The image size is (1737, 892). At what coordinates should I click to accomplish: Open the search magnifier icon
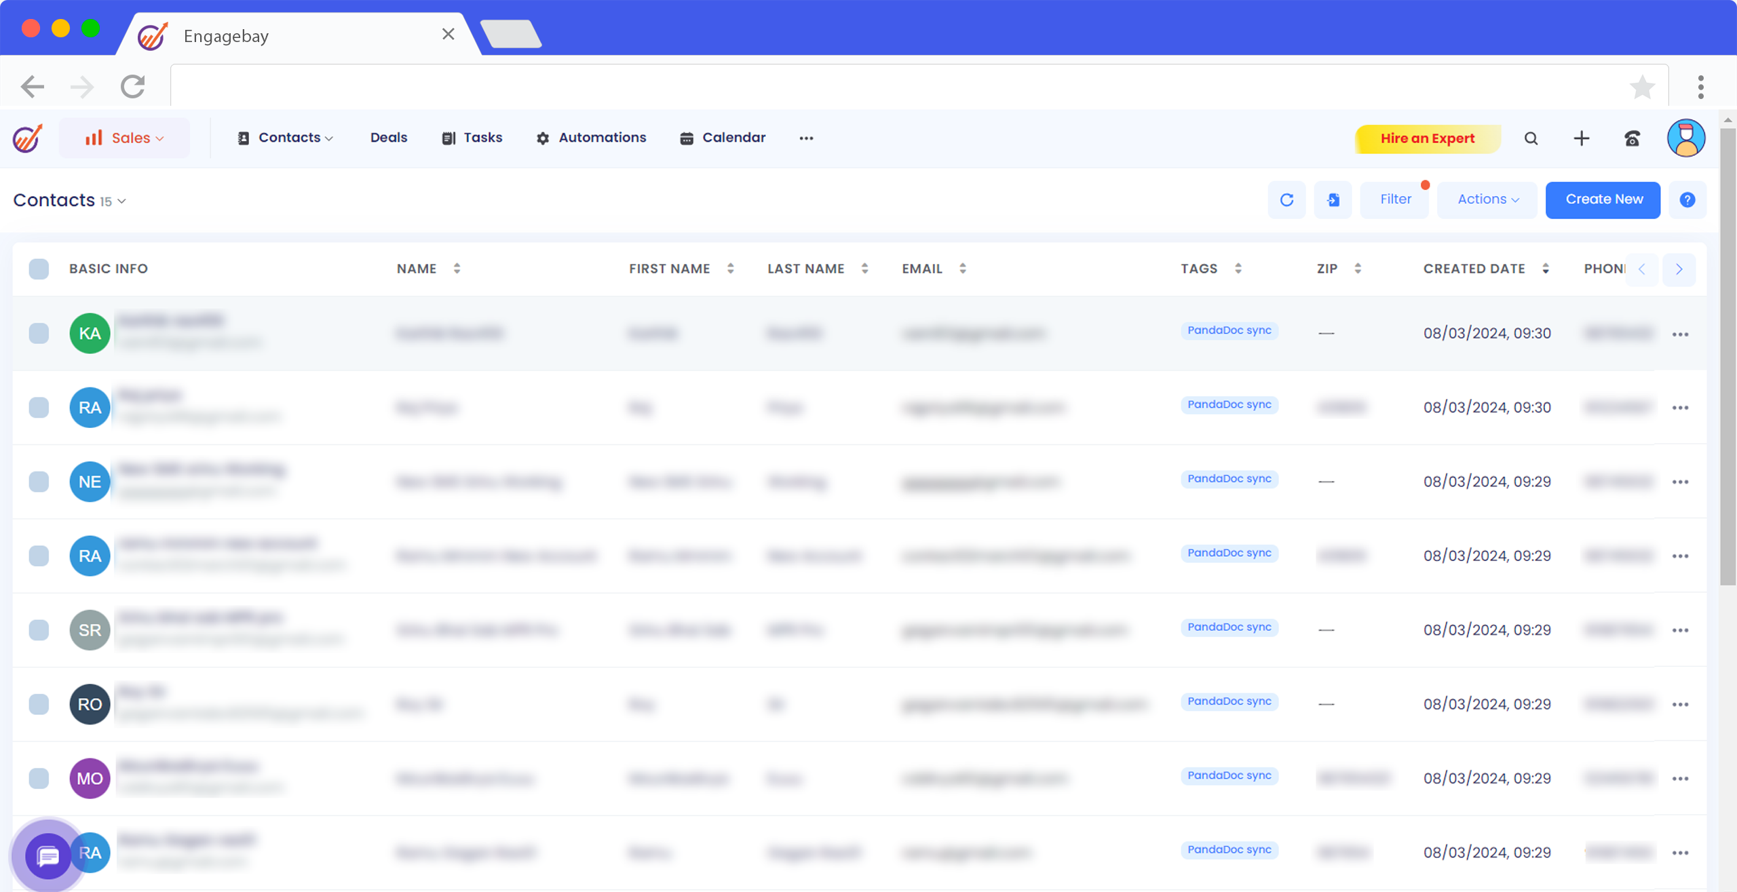[1531, 138]
